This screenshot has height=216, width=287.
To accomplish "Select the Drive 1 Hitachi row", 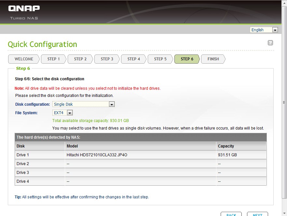I will click(x=141, y=155).
